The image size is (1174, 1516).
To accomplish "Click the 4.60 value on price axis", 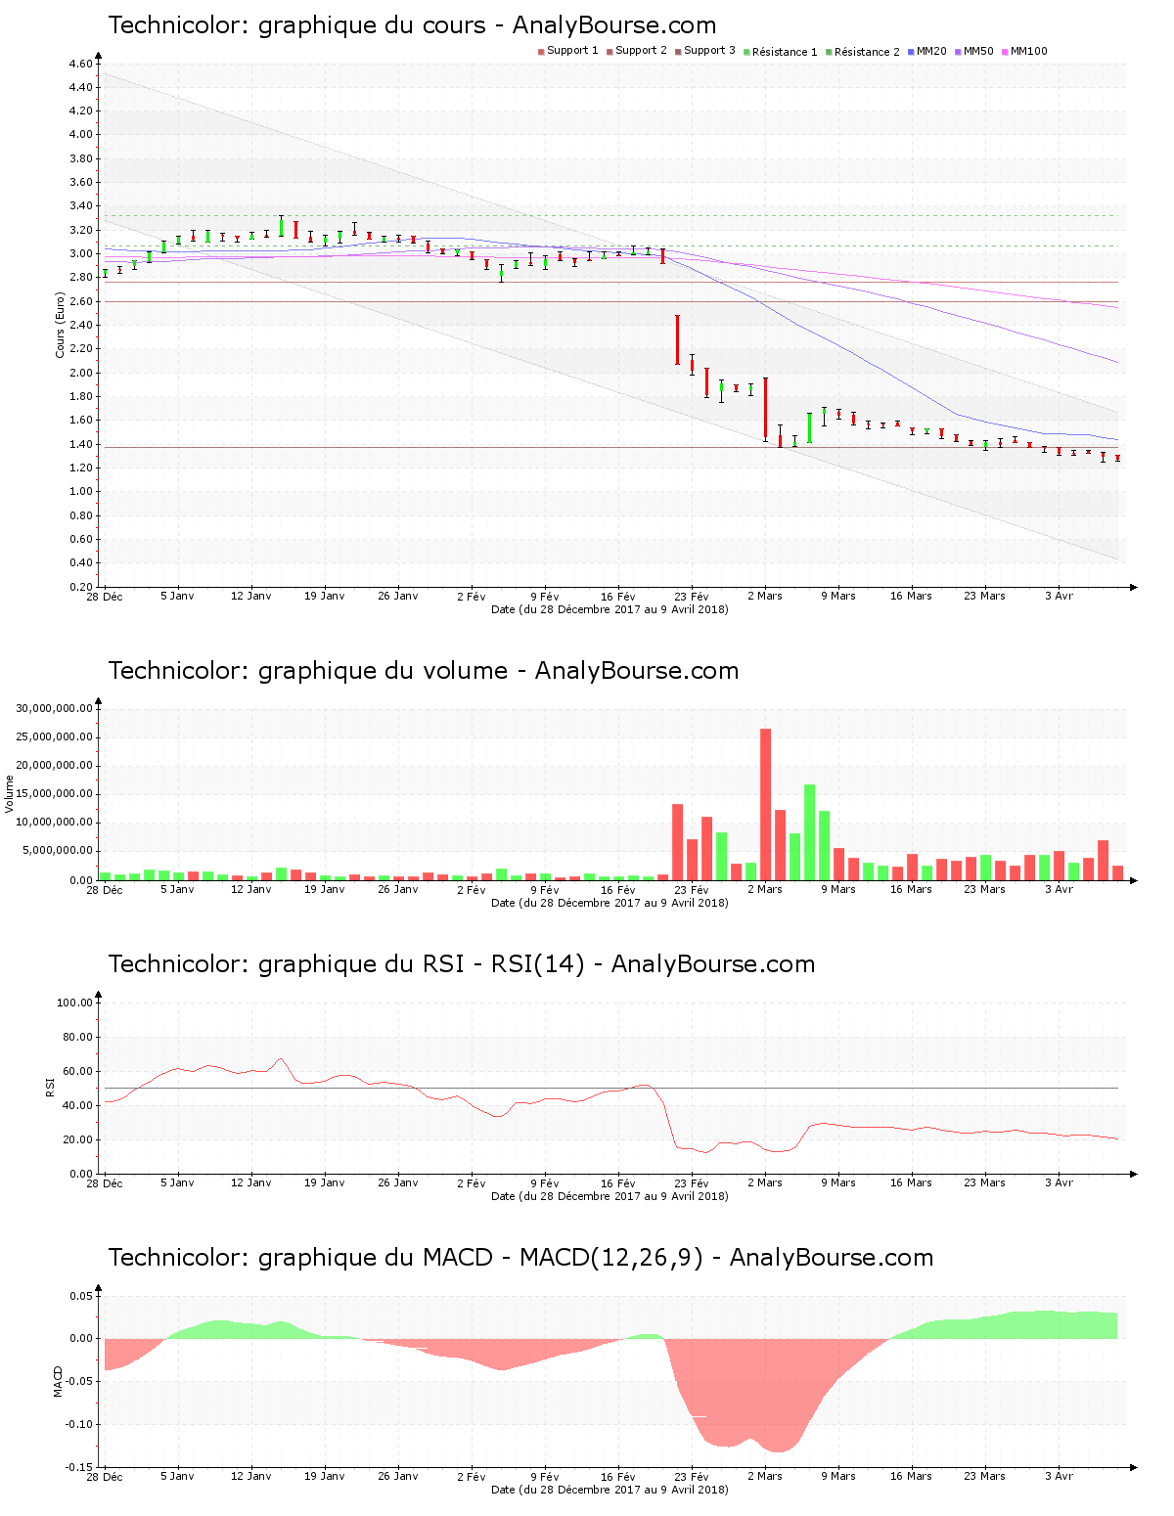I will (81, 64).
